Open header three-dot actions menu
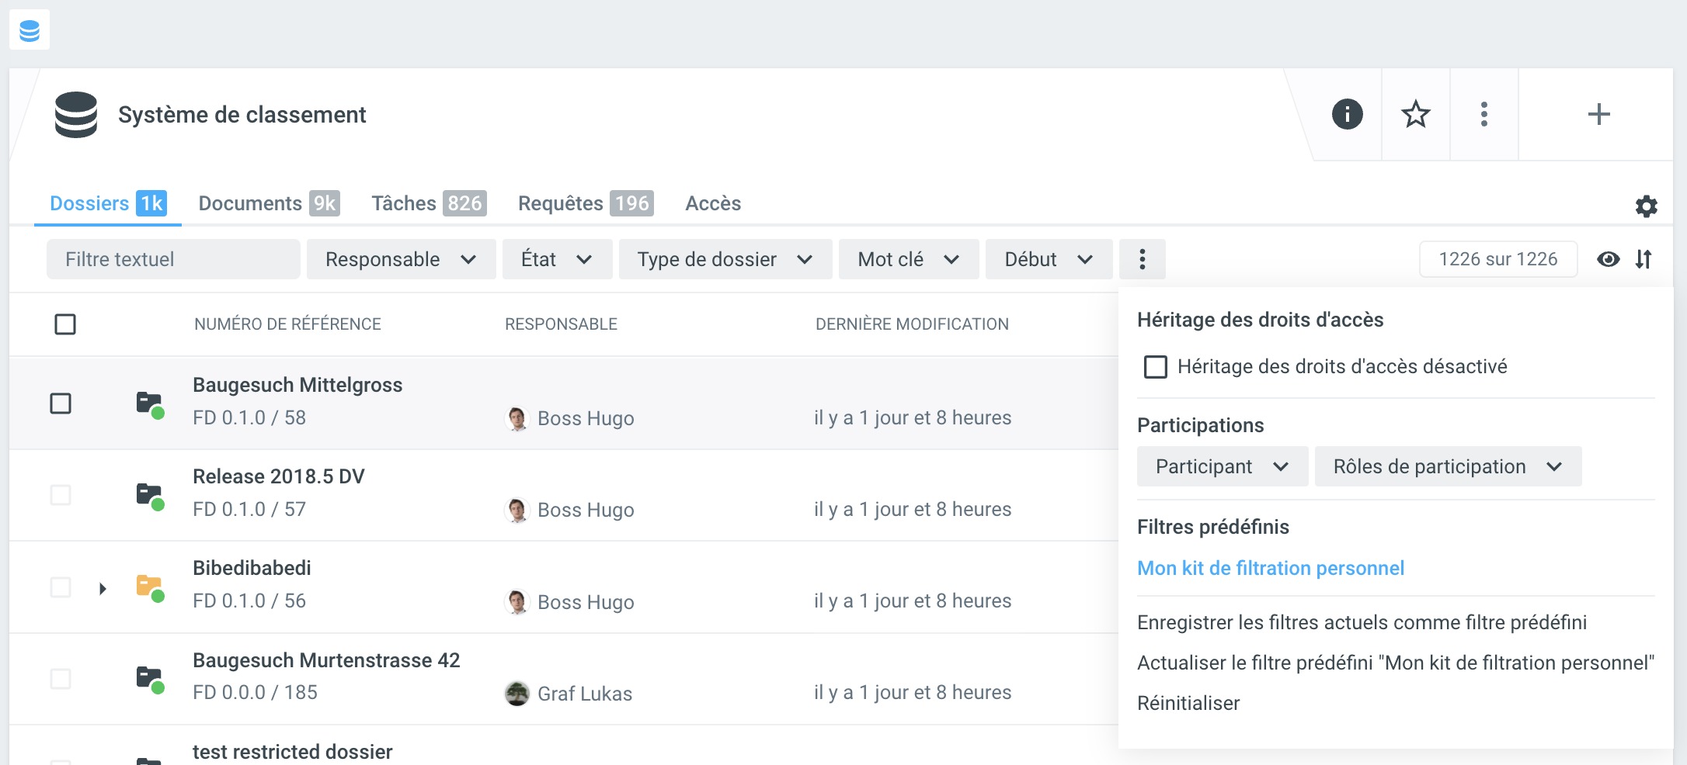Screen dimensions: 1687x765 pyautogui.click(x=1484, y=114)
